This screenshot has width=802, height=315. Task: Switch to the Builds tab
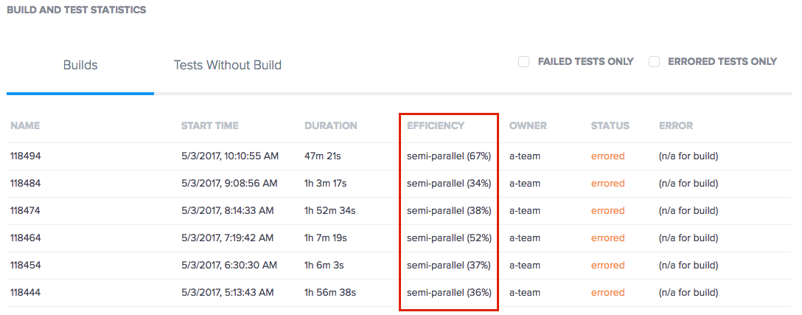click(x=80, y=65)
